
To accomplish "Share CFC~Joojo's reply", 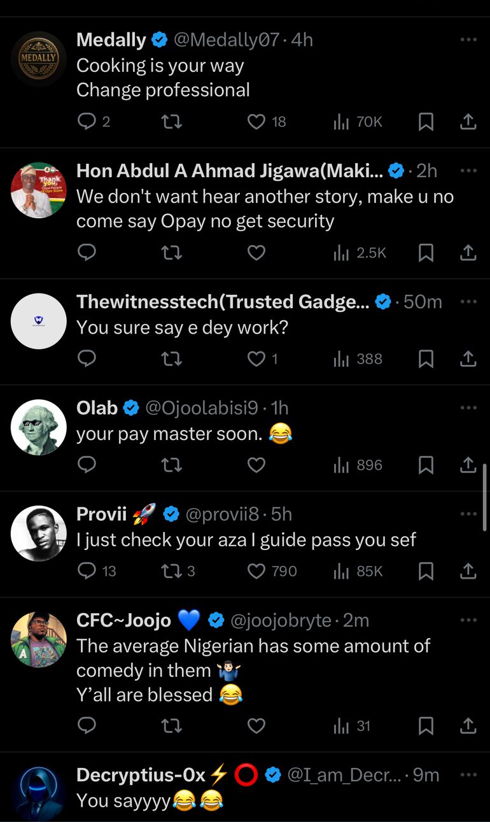I will [468, 725].
